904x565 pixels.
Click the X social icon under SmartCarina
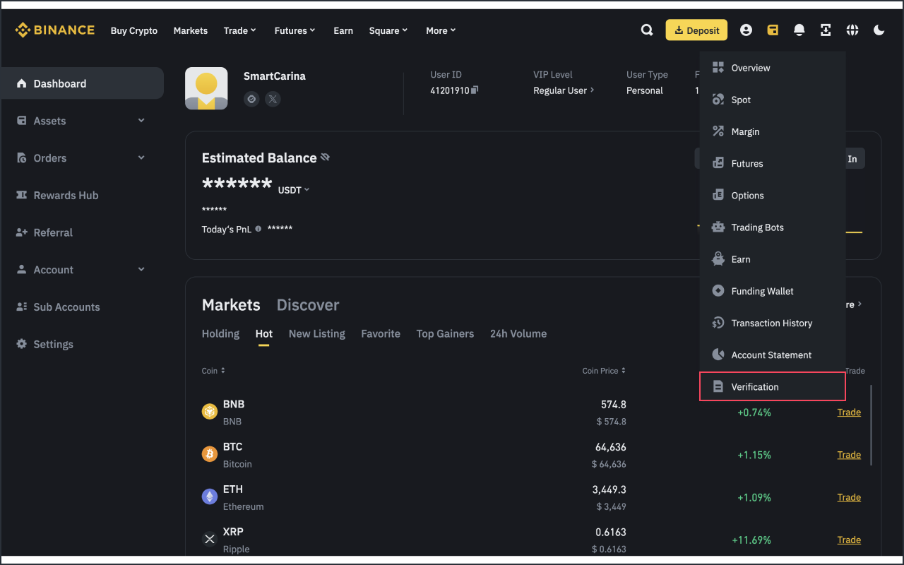click(273, 100)
